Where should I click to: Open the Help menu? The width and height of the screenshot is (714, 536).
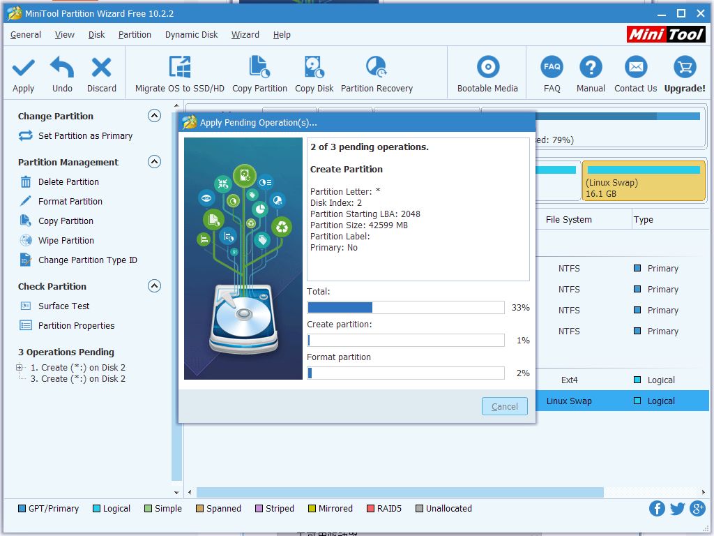pyautogui.click(x=282, y=35)
